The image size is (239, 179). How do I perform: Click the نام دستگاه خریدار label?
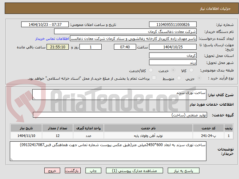click(219, 32)
